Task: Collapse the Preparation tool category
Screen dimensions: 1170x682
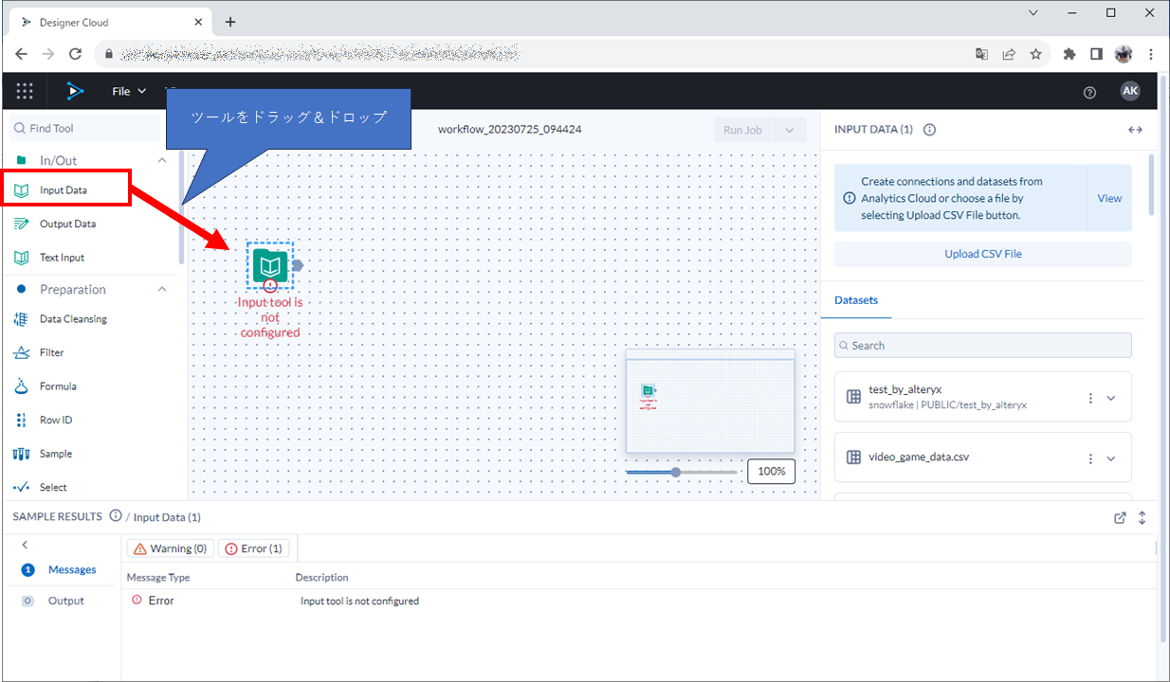Action: [161, 289]
